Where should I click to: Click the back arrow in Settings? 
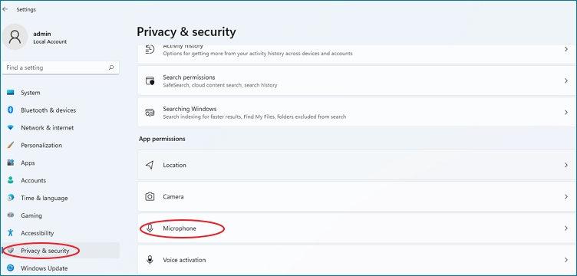[x=5, y=9]
